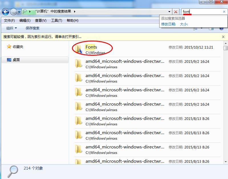This screenshot has width=228, height=179.
Task: Open the 组织 dropdown menu
Action: click(11, 28)
